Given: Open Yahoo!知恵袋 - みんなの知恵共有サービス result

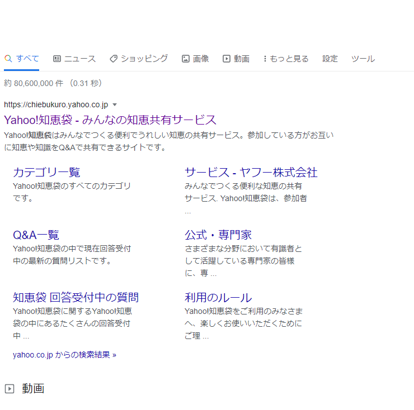Looking at the screenshot, I should click(110, 120).
